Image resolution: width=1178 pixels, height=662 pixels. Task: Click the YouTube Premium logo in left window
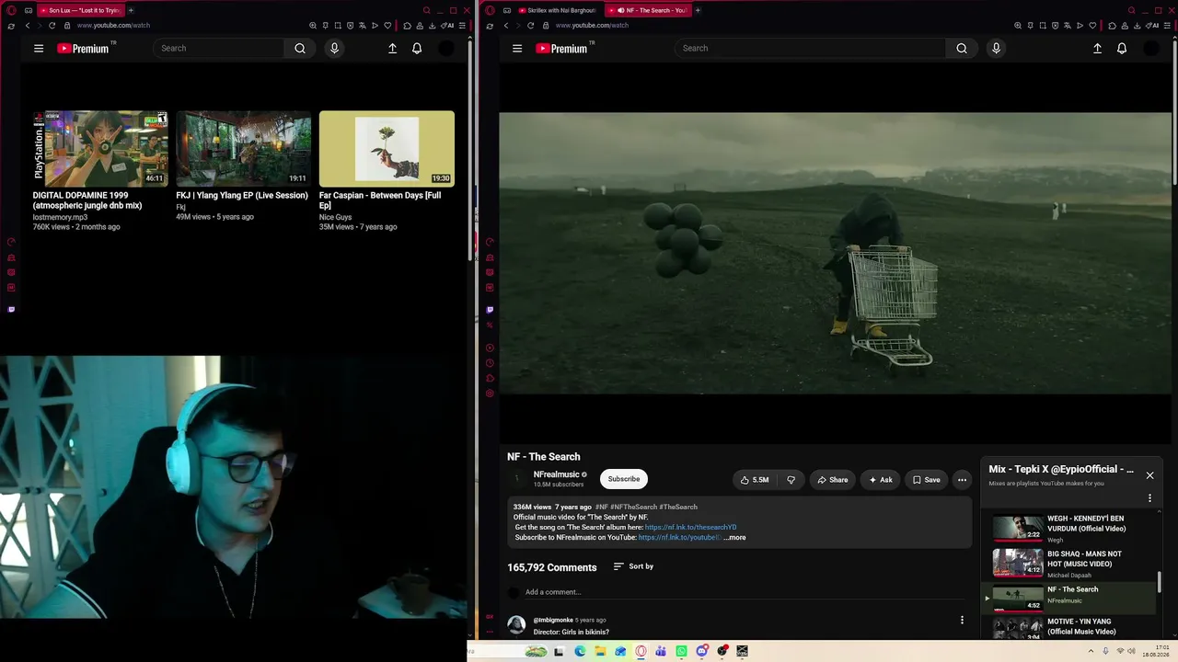(x=83, y=48)
